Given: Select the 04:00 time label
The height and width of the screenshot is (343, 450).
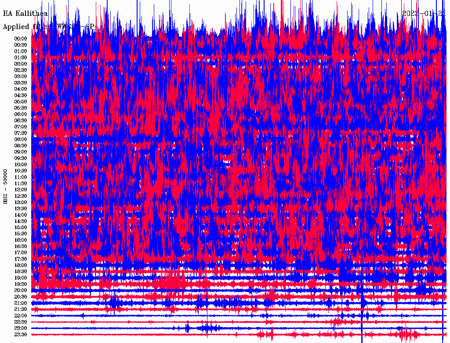Looking at the screenshot, I should [21, 89].
